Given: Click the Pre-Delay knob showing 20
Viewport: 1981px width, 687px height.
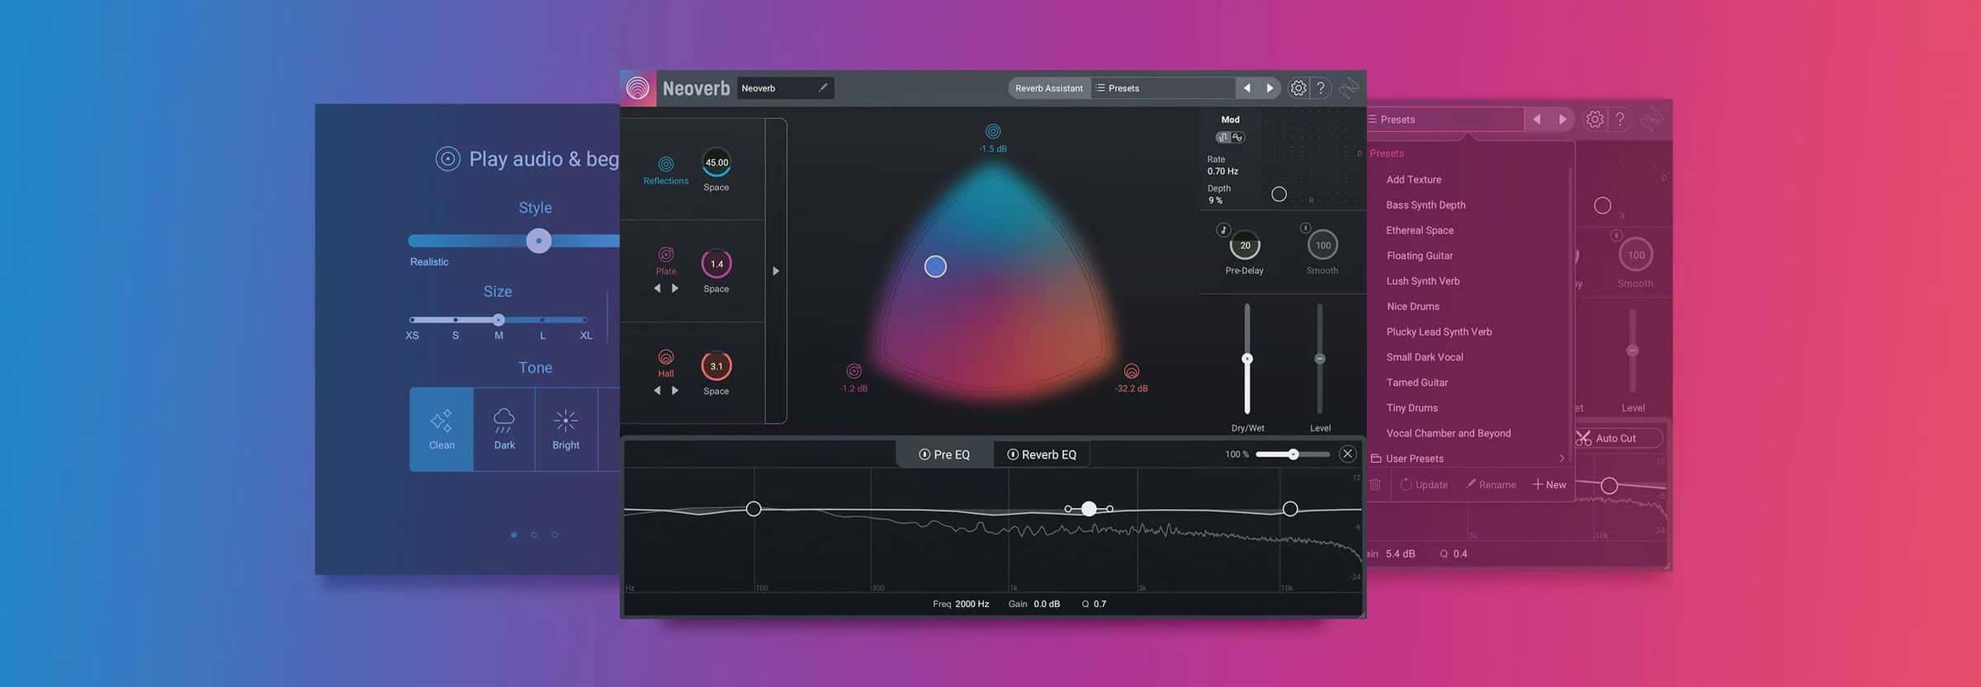Looking at the screenshot, I should [x=1245, y=245].
